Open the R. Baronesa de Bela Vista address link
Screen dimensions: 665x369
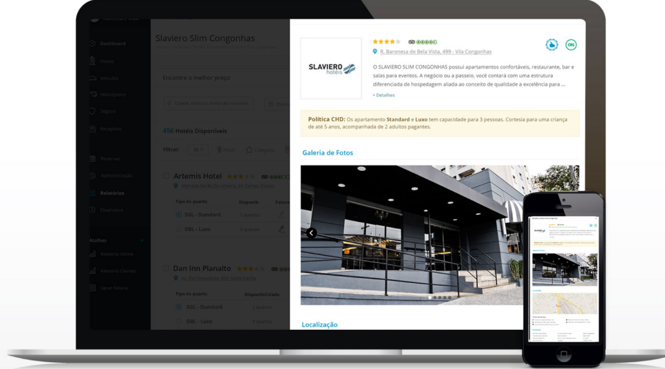[x=435, y=52]
